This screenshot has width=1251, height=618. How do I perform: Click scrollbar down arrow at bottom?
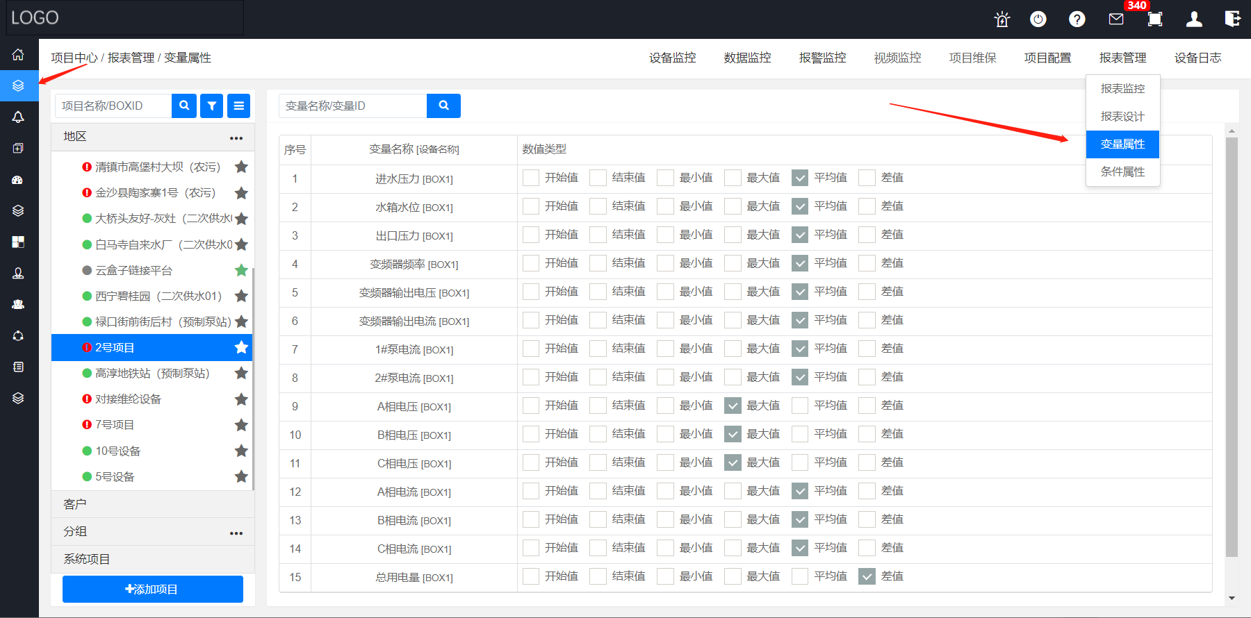tap(1232, 598)
